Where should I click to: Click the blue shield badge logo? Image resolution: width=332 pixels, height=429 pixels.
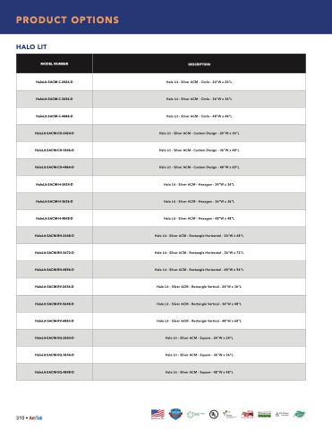click(x=175, y=414)
